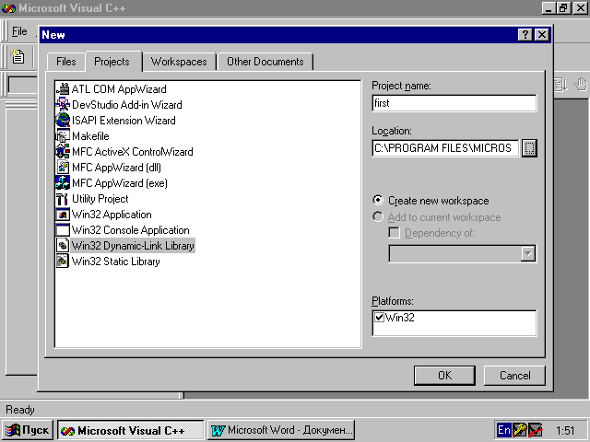
Task: Switch to the Files tab
Action: [65, 62]
